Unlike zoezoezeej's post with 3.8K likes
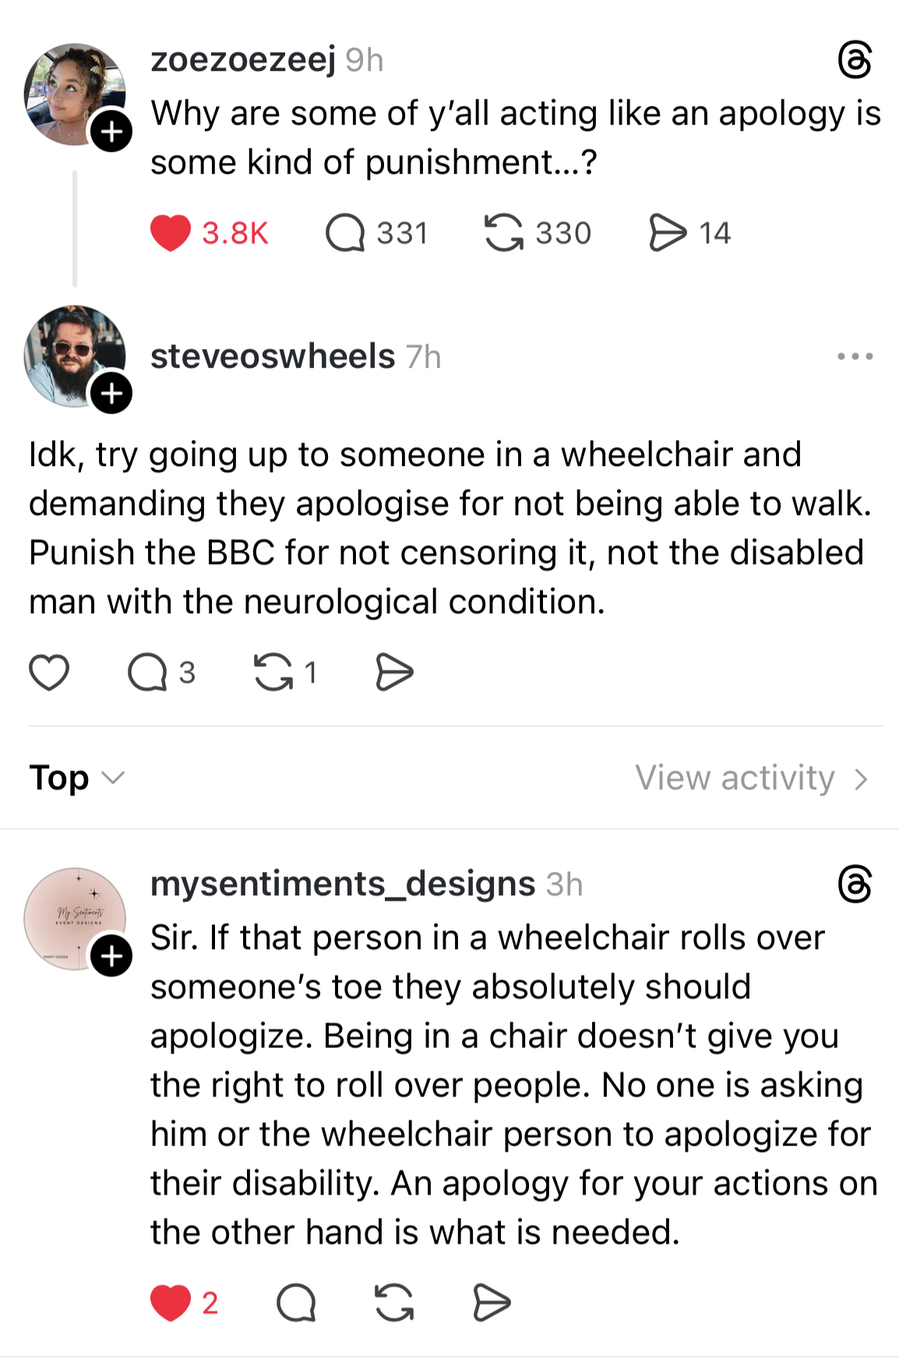This screenshot has width=899, height=1366. click(171, 233)
